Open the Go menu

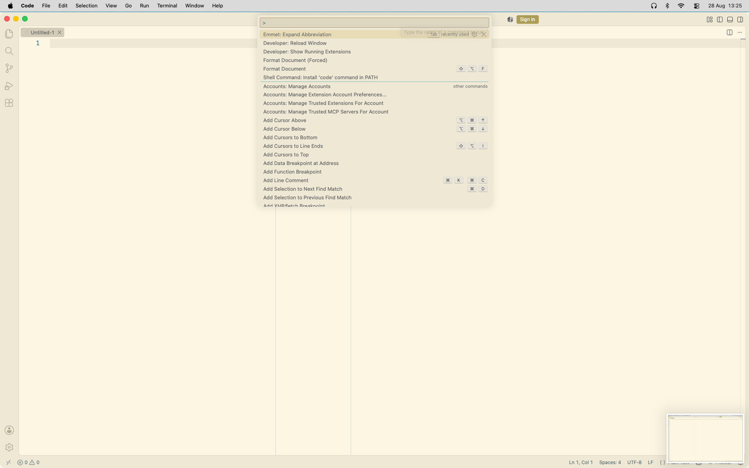128,6
